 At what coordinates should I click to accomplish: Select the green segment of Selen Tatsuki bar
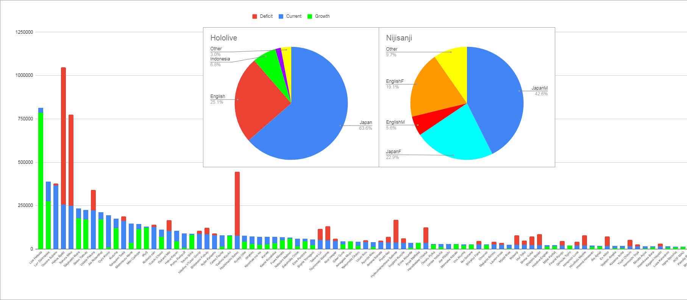86,234
